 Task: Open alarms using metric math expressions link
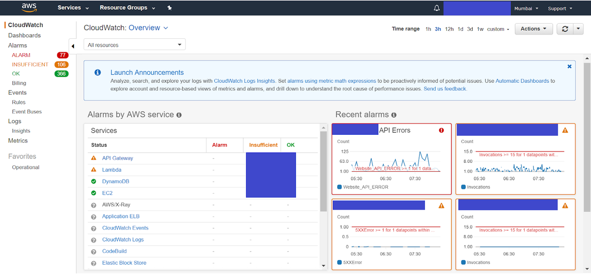(331, 81)
